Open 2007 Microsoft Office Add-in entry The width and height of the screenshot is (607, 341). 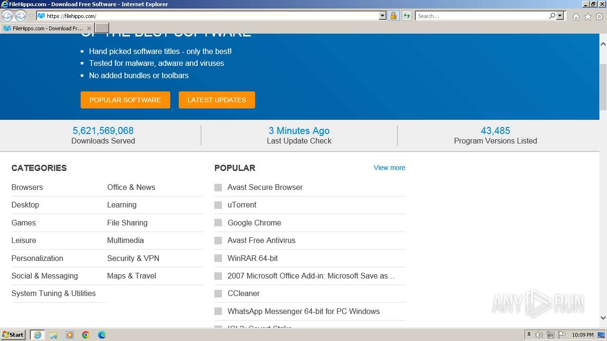pos(311,276)
